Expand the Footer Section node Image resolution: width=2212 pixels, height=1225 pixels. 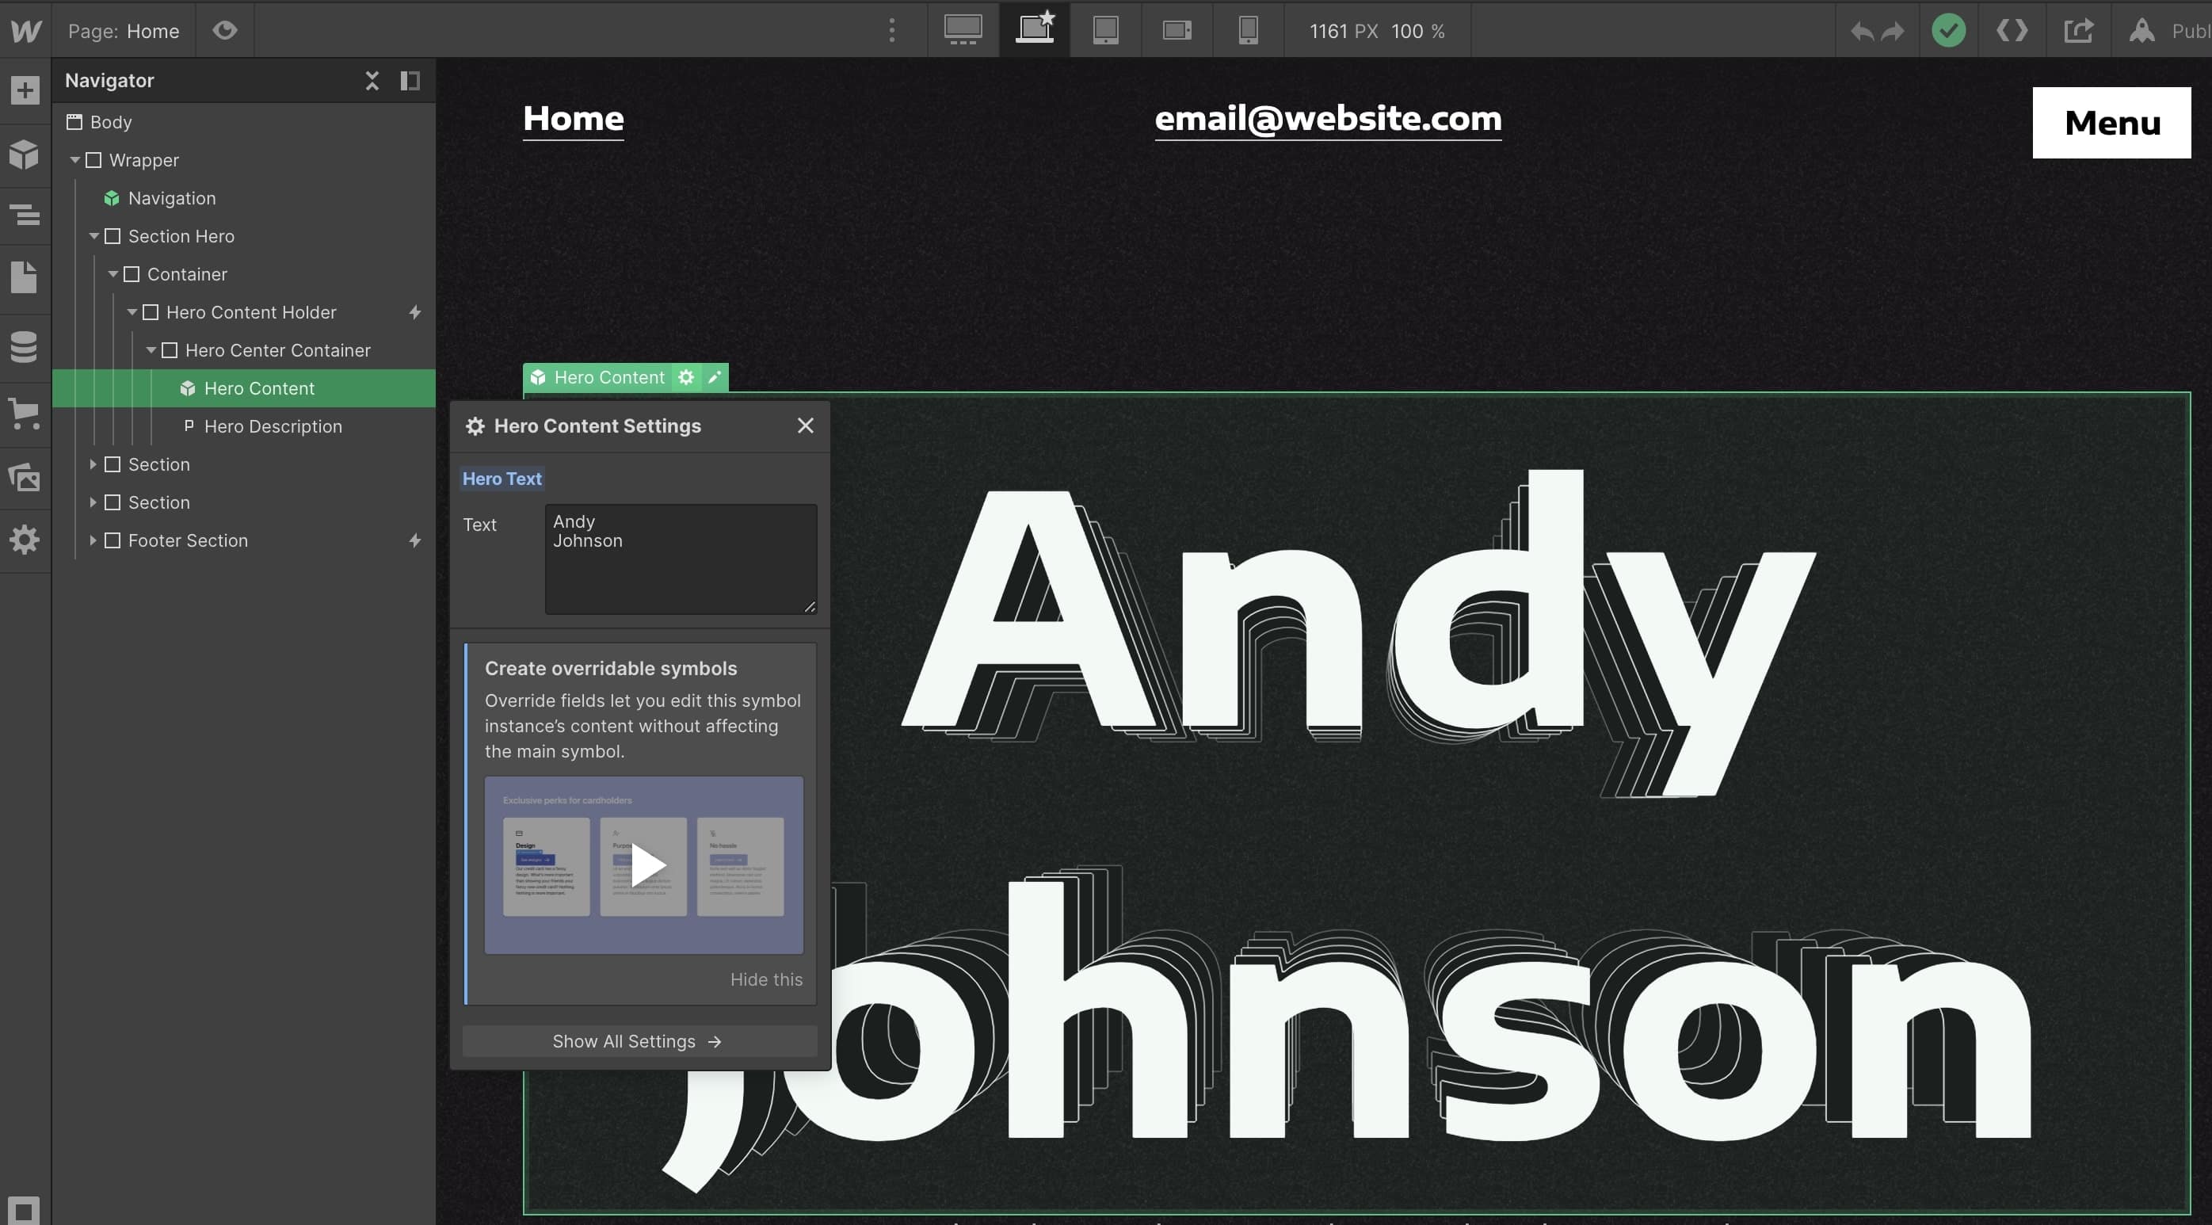coord(93,540)
